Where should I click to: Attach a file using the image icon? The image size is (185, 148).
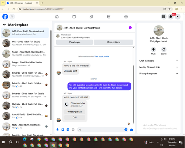[x=63, y=129]
